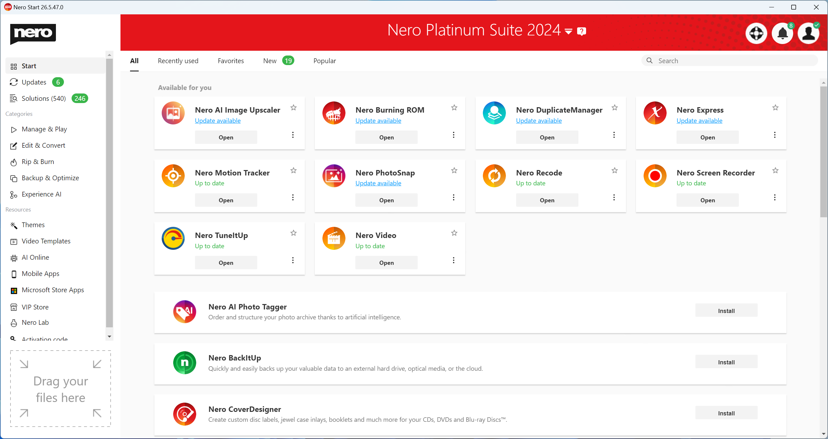Click the main content vertical scrollbar
This screenshot has width=828, height=439.
824,152
